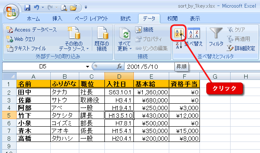Open the 並べ替え sort dialog

[x=194, y=37]
